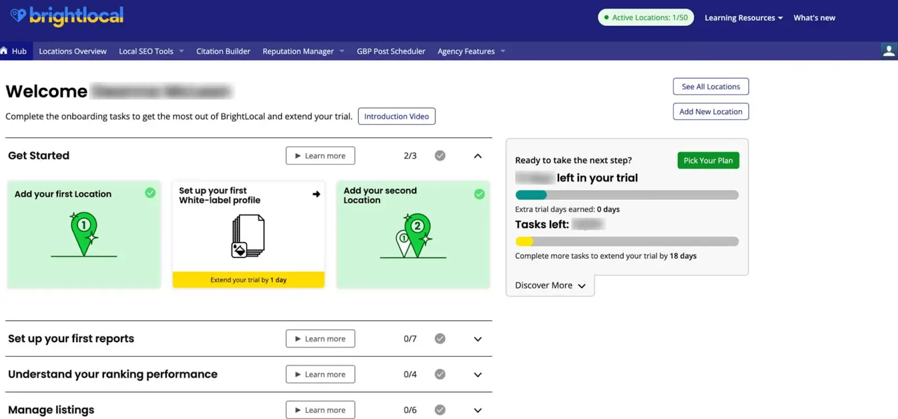The image size is (898, 419).
Task: Click the Manage listings heading
Action: pos(51,410)
